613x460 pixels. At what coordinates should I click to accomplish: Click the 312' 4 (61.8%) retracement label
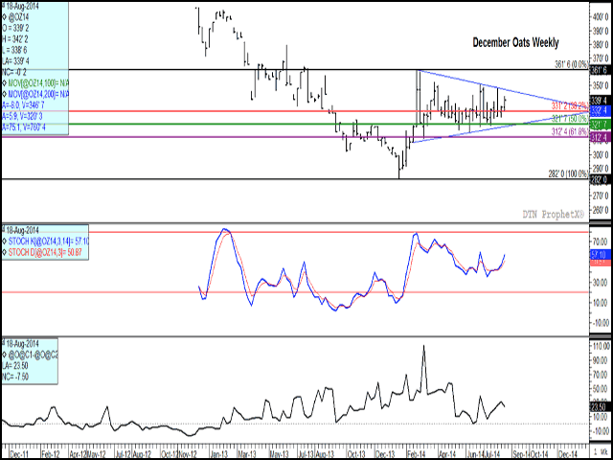click(x=570, y=131)
